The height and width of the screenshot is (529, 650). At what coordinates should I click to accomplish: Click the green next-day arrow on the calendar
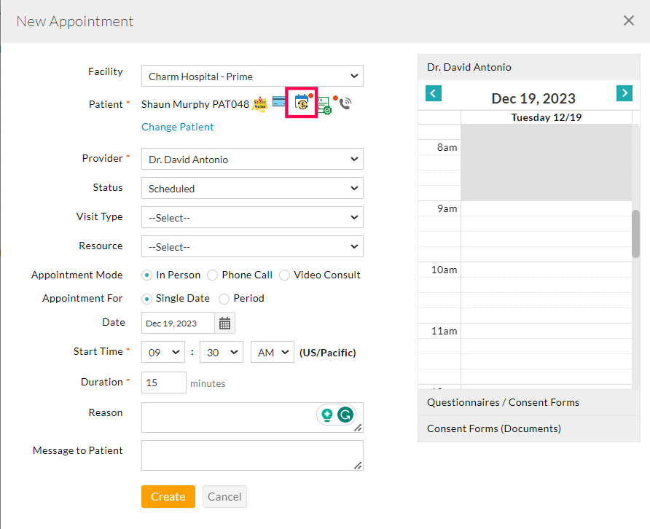click(x=624, y=93)
